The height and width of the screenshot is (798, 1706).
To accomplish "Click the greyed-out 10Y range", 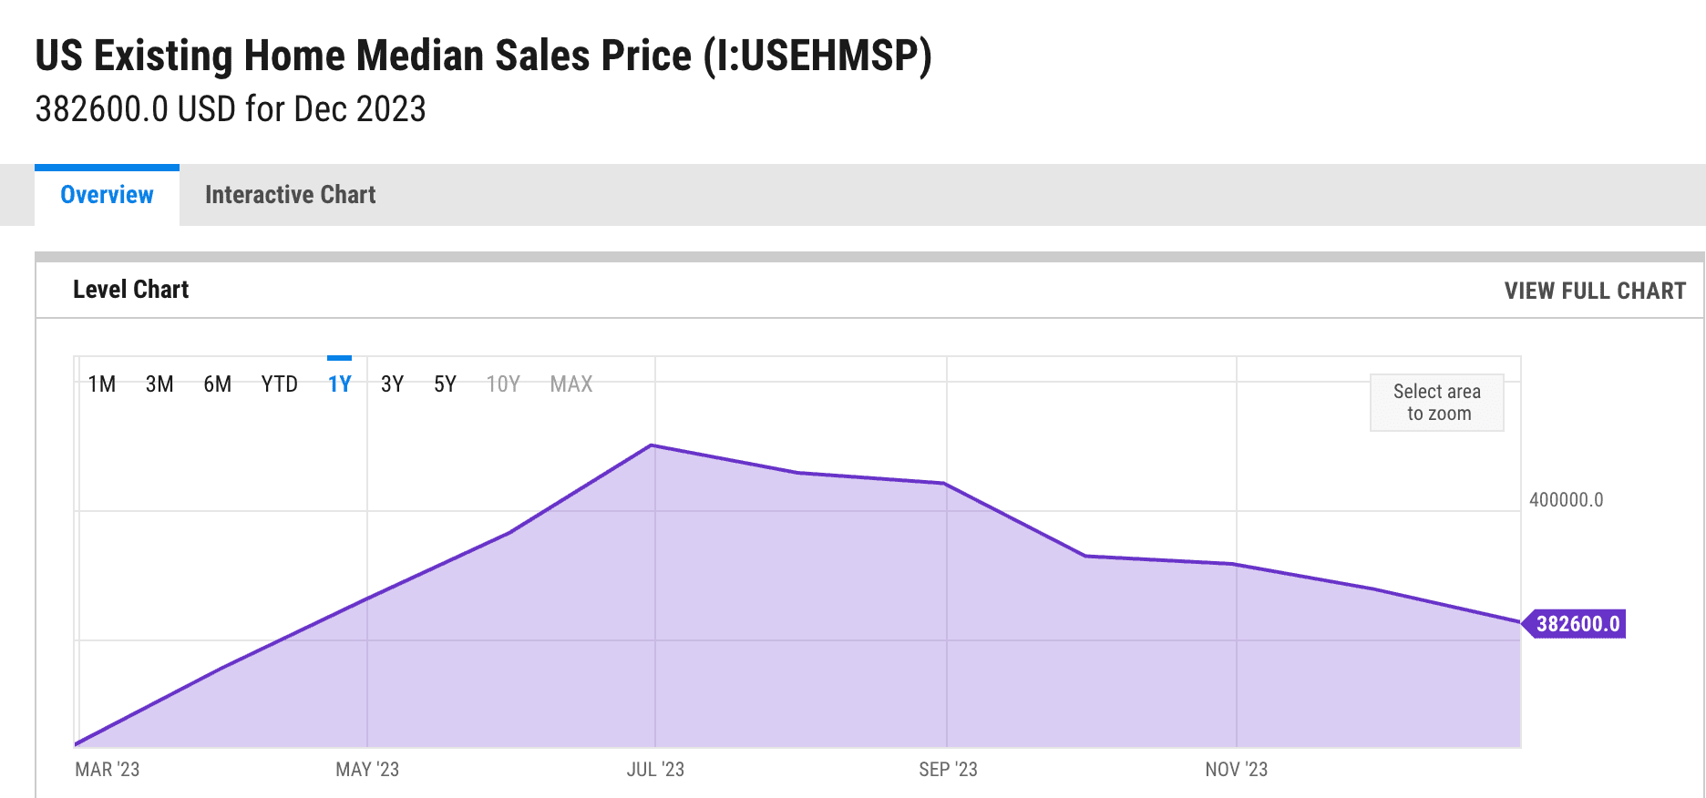I will click(503, 384).
